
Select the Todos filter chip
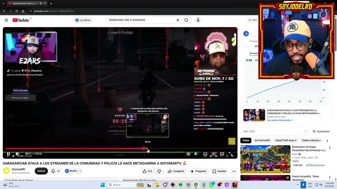[246, 140]
